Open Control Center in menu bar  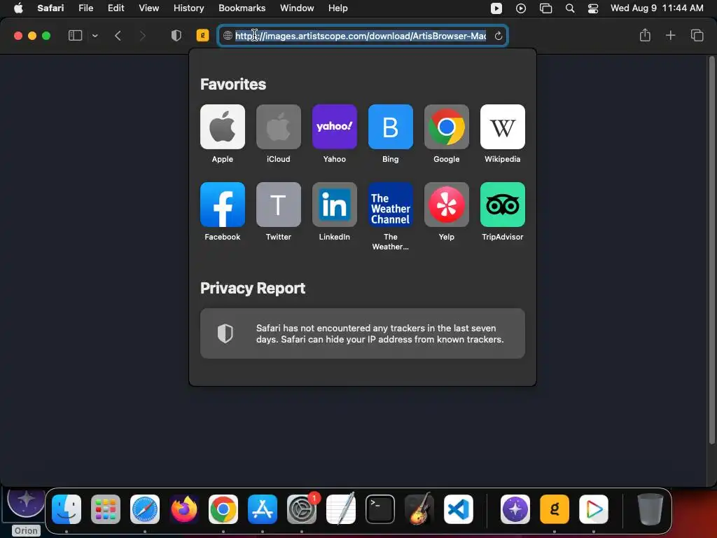coord(593,8)
